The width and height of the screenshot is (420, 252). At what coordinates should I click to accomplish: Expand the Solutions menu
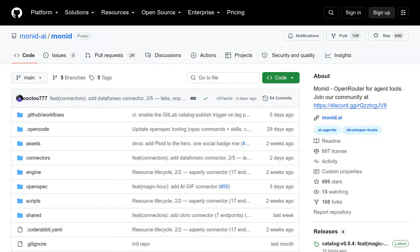click(79, 12)
